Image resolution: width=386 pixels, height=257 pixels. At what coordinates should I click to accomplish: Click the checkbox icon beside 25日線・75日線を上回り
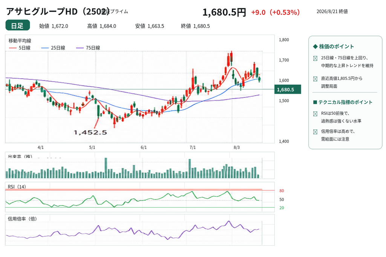(315, 58)
